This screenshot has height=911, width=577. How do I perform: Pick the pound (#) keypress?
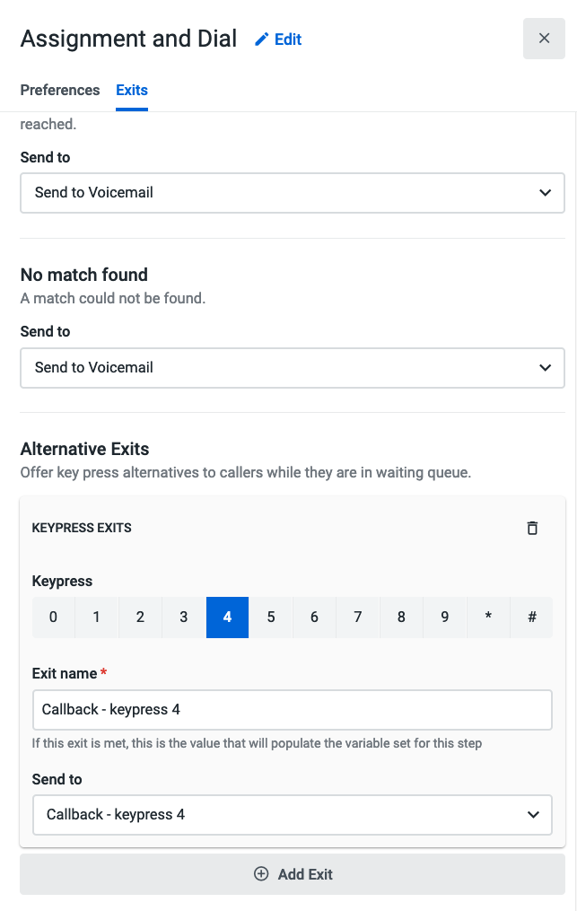[x=532, y=618]
